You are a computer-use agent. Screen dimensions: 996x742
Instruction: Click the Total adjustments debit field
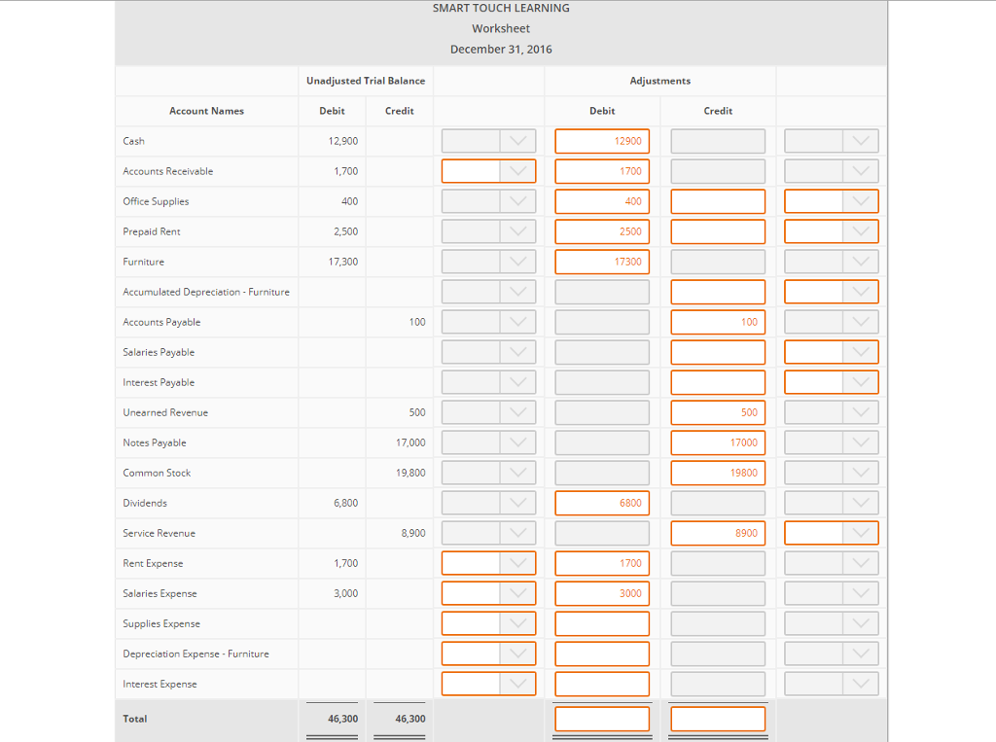[602, 719]
